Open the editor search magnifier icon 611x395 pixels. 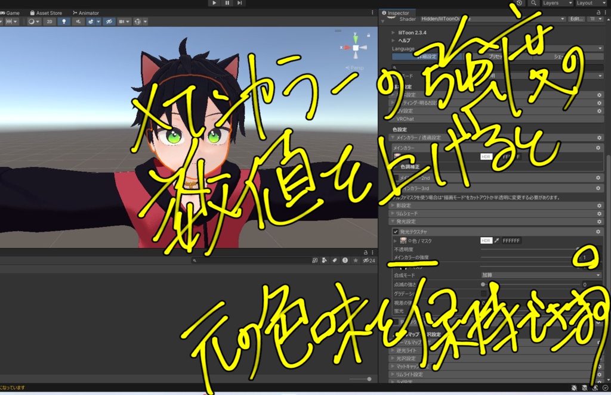click(x=533, y=3)
